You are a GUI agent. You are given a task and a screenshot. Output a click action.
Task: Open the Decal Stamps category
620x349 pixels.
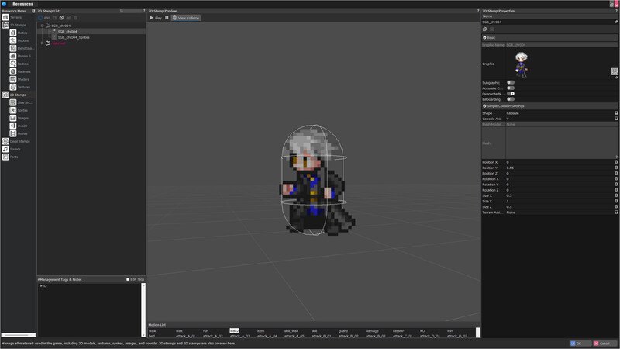tap(15, 141)
